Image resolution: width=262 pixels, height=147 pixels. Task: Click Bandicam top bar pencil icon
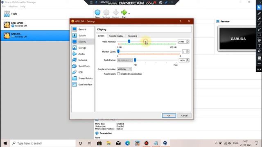tap(166, 2)
